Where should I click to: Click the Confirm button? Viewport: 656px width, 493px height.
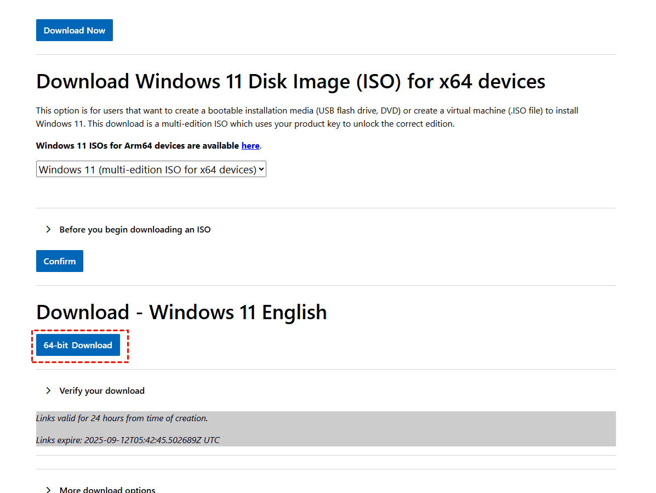[x=59, y=261]
